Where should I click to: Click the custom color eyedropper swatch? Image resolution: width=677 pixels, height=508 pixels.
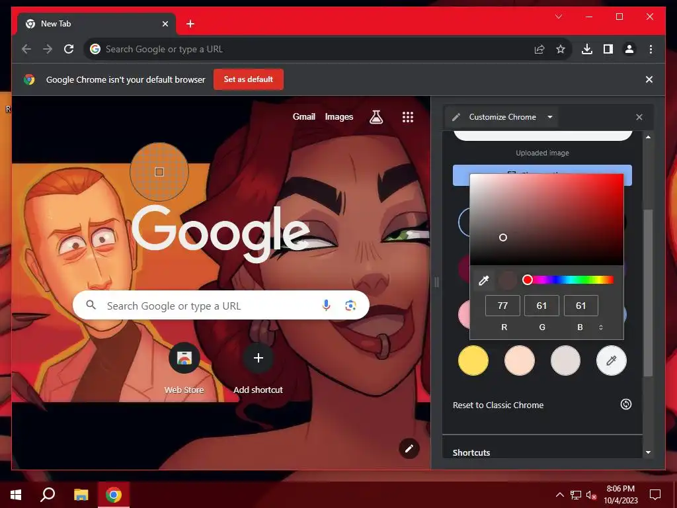pyautogui.click(x=612, y=360)
